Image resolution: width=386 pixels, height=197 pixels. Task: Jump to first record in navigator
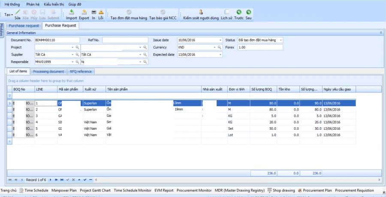[10, 180]
